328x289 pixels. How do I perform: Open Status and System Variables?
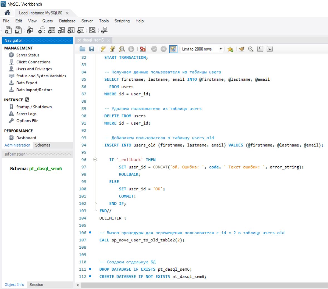tap(41, 76)
